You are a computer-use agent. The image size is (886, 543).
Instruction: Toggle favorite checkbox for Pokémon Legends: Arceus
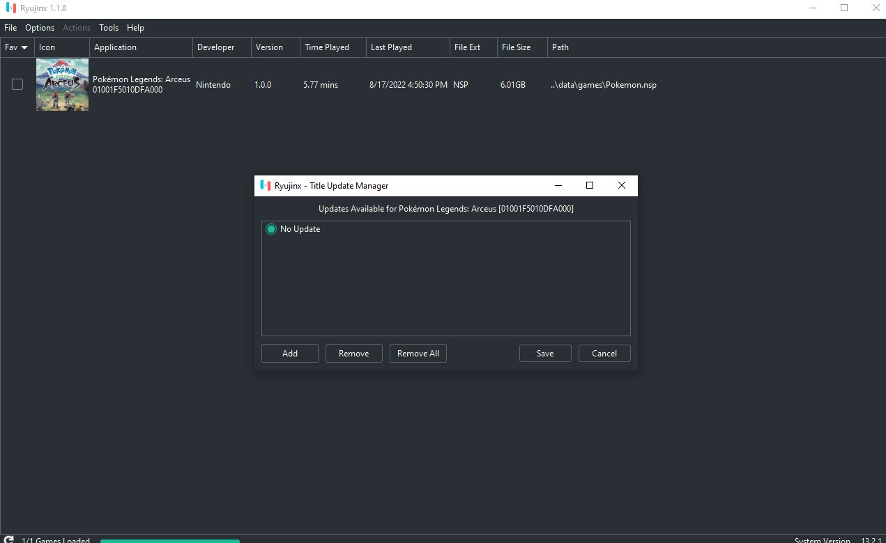pyautogui.click(x=17, y=84)
